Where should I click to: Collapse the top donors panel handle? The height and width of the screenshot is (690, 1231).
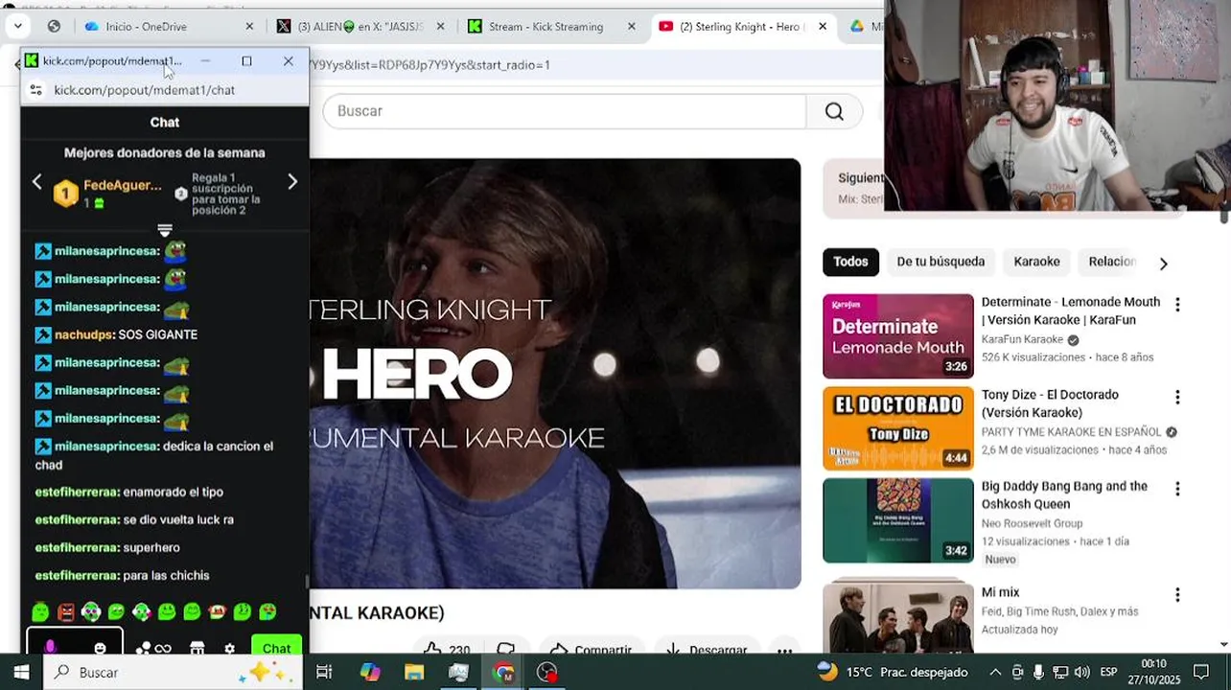[x=165, y=230]
